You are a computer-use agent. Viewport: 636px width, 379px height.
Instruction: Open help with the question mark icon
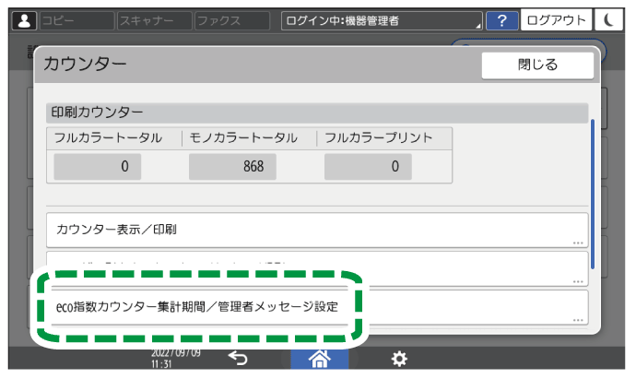tap(501, 20)
